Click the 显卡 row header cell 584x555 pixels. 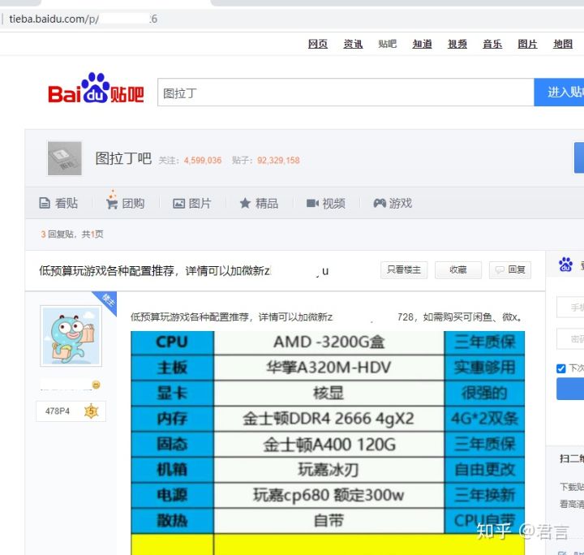(173, 393)
